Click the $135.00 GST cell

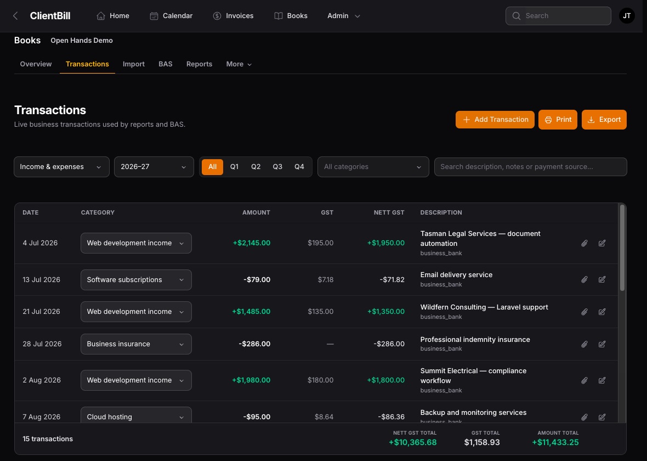point(321,312)
